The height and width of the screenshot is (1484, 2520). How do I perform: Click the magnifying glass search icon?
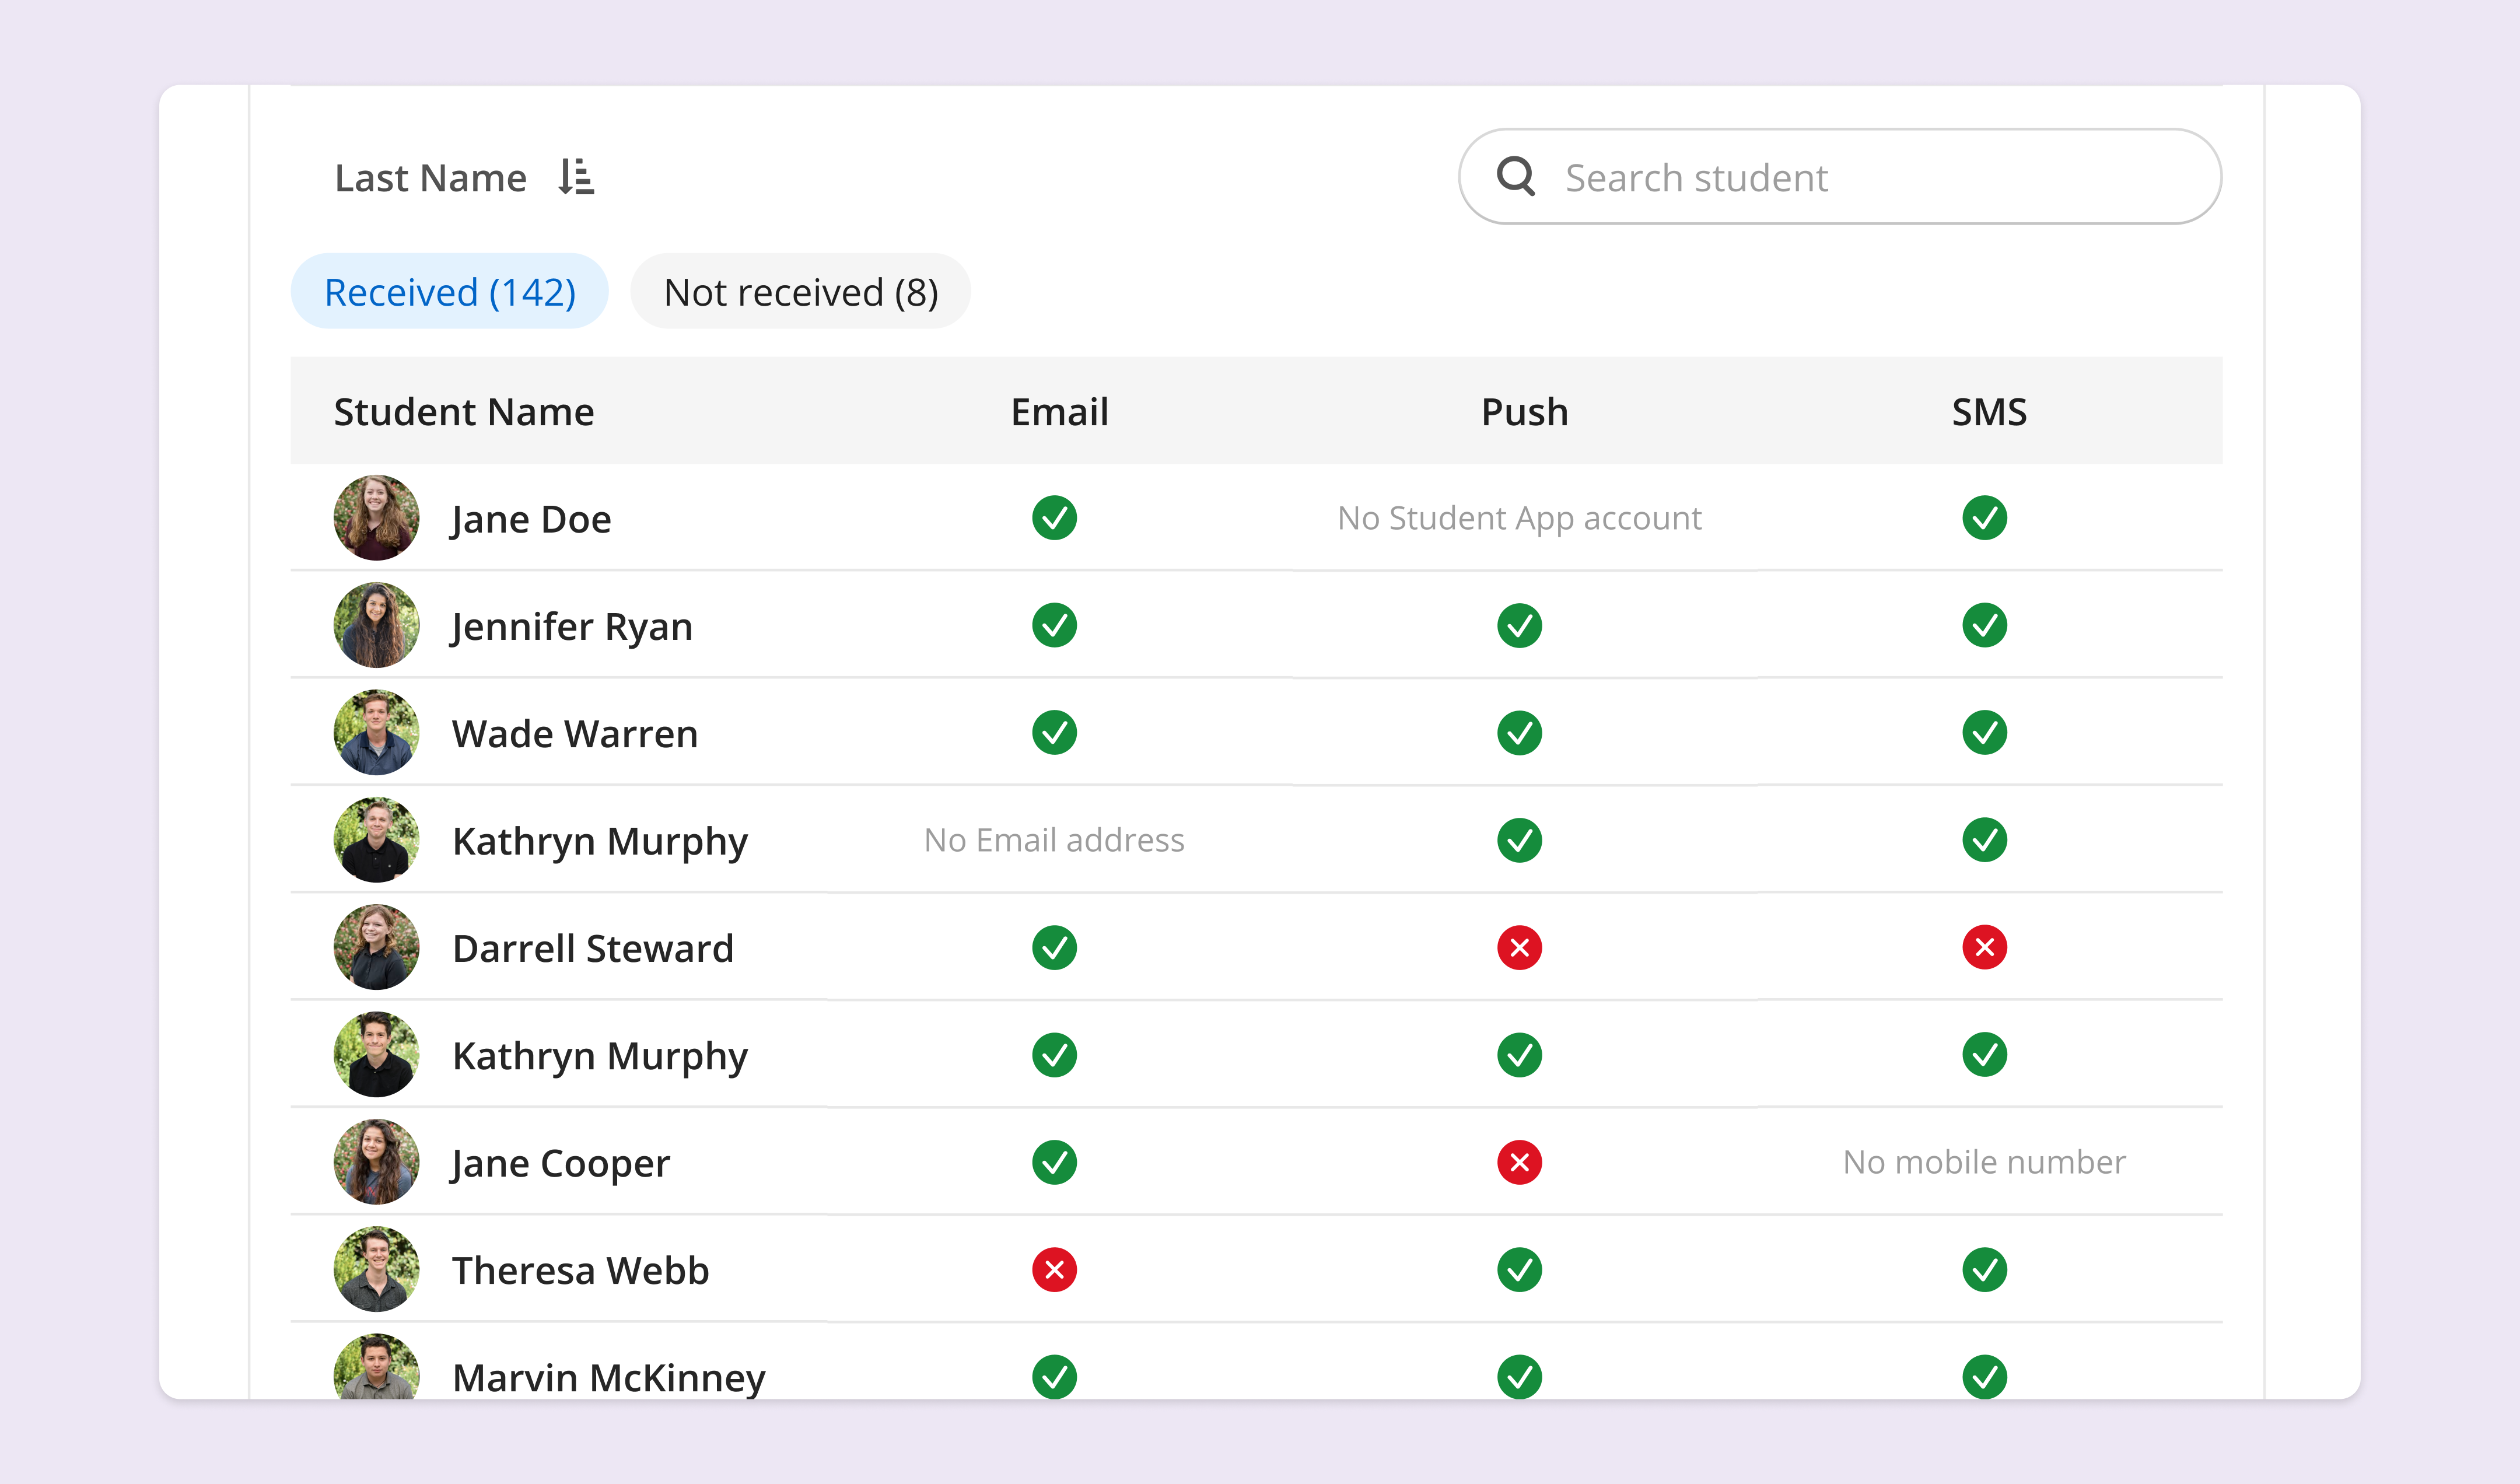click(1515, 176)
